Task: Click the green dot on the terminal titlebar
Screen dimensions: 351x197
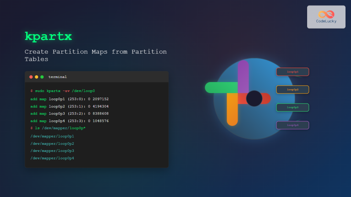Action: tap(41, 77)
